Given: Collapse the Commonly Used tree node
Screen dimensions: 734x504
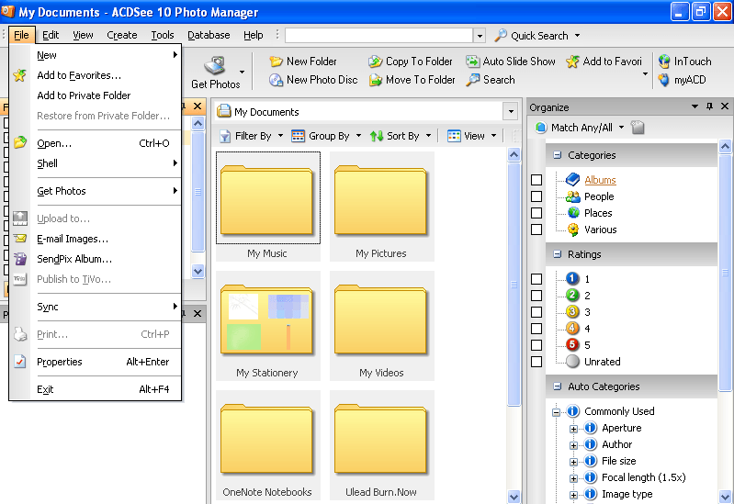Looking at the screenshot, I should tap(556, 412).
